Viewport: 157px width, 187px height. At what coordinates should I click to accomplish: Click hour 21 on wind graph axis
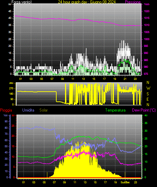[125, 79]
